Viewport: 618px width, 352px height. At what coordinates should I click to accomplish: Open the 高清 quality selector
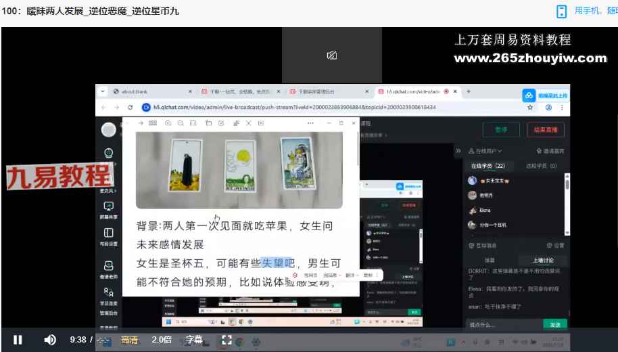(x=128, y=340)
